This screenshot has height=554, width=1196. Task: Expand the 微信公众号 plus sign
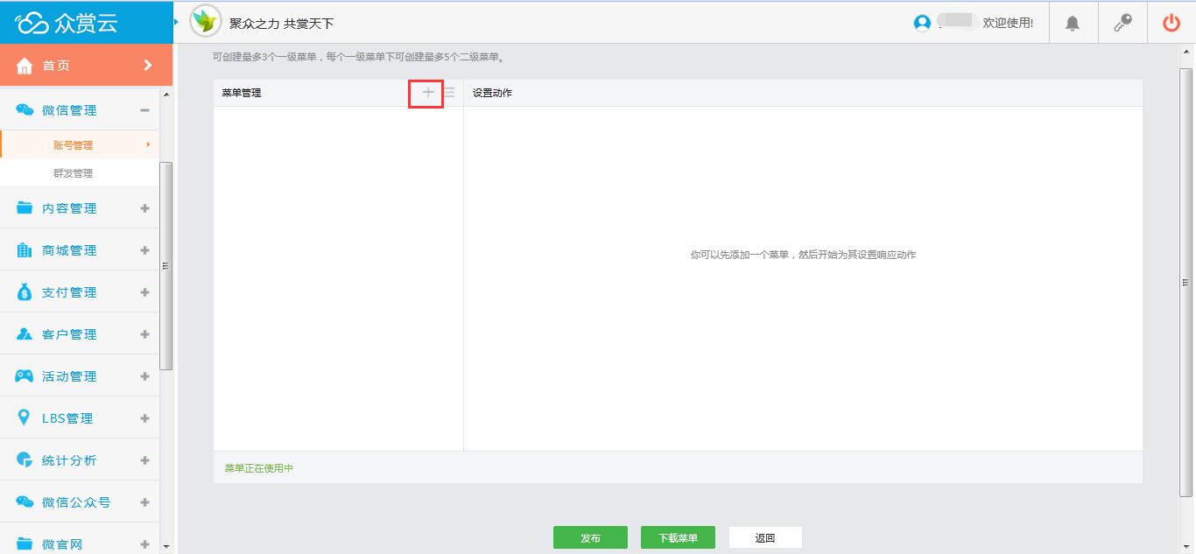click(144, 502)
